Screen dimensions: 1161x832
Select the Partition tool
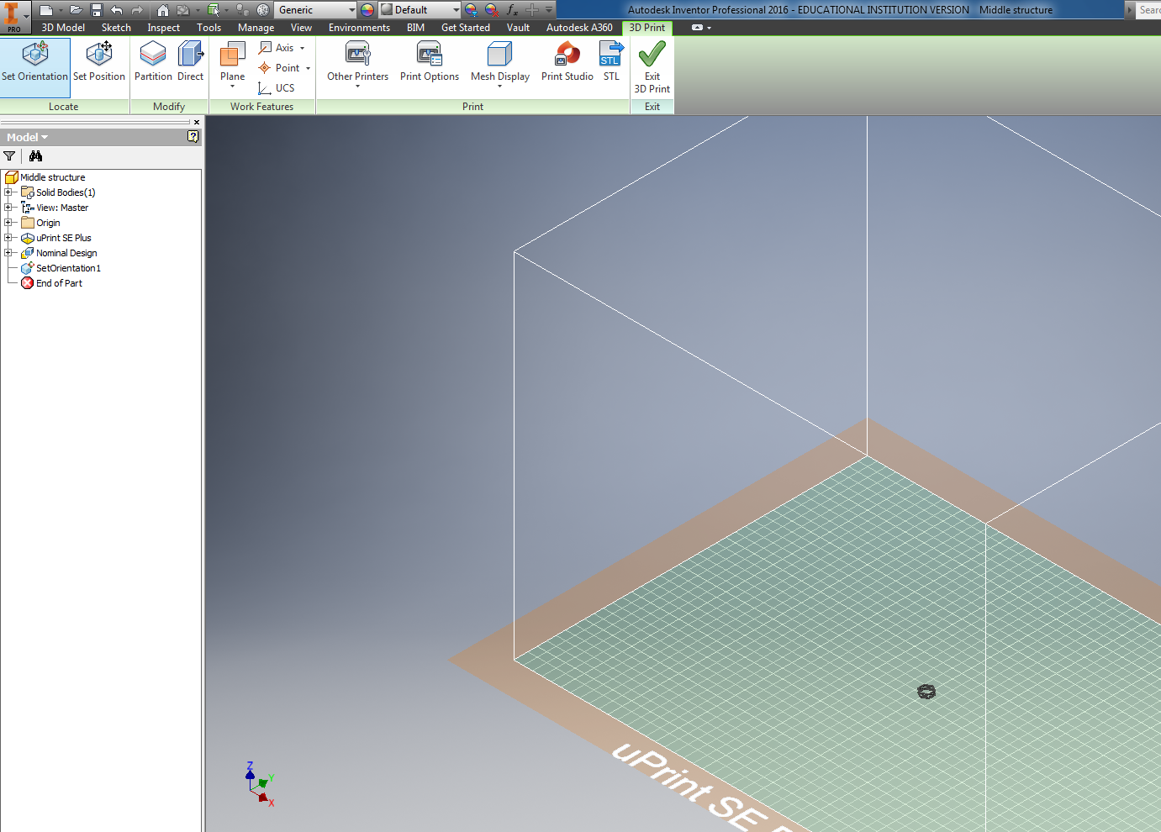tap(153, 62)
